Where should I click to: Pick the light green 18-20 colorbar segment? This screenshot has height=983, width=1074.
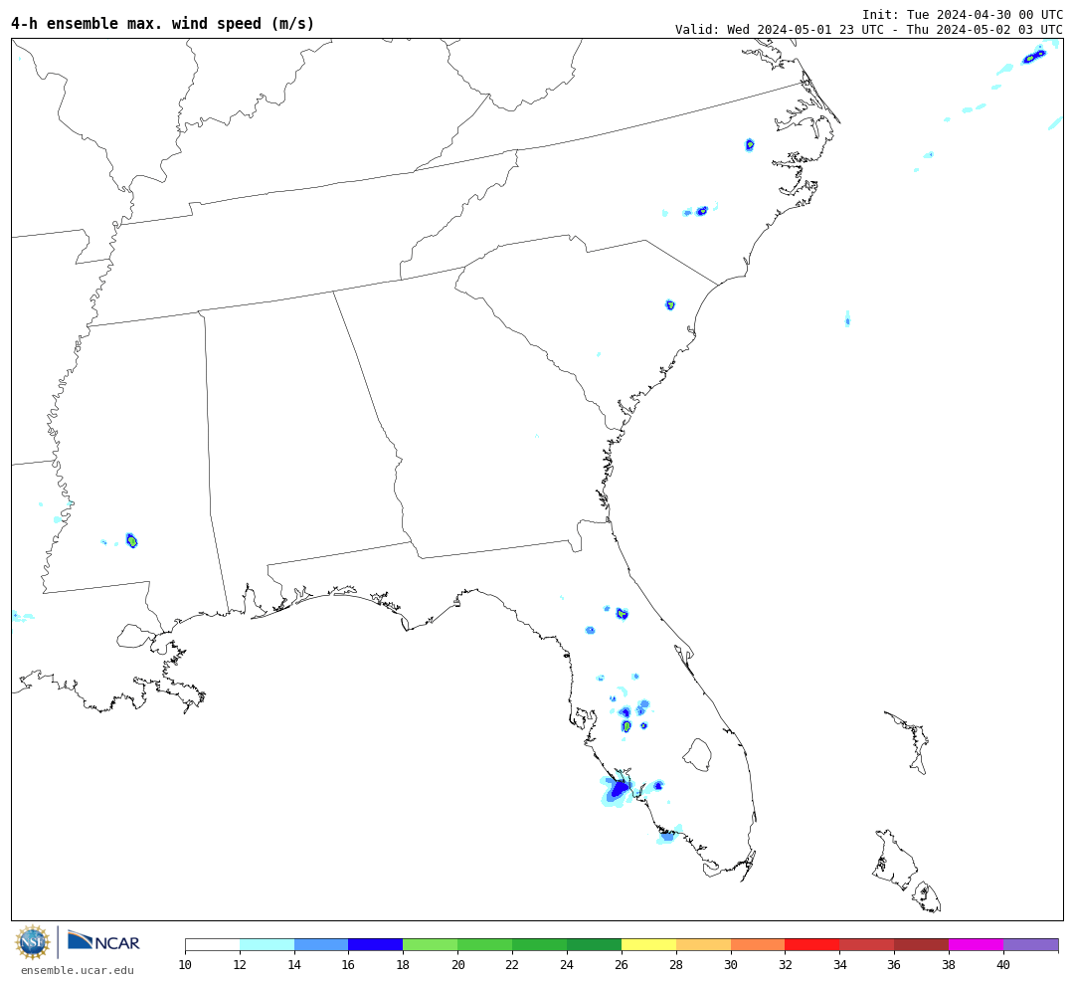tap(431, 944)
